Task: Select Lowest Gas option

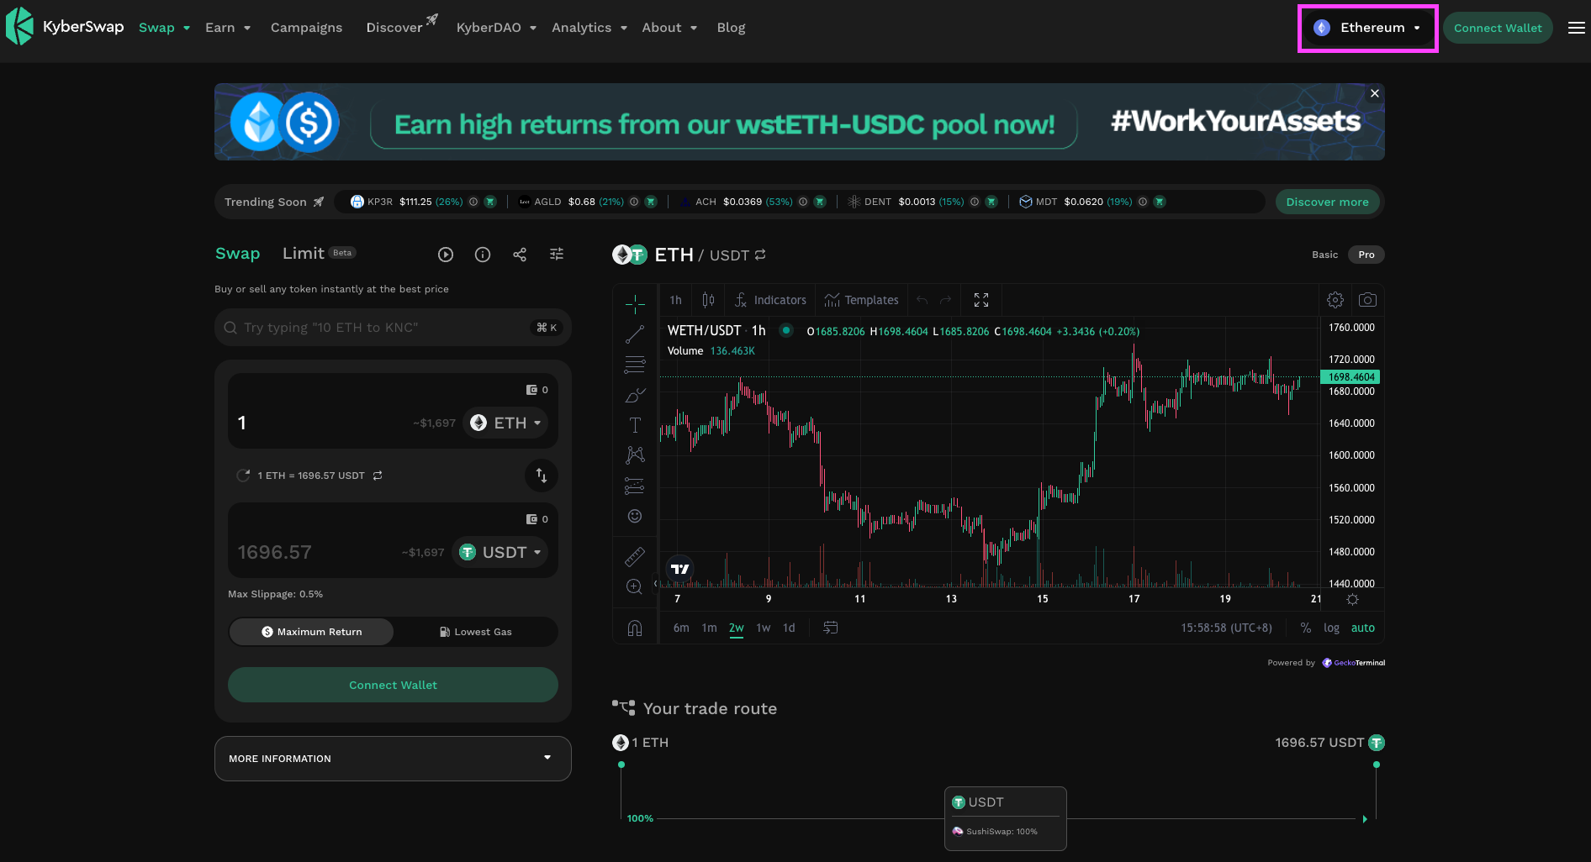Action: point(476,632)
